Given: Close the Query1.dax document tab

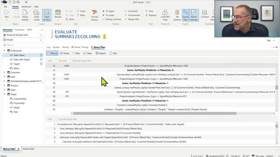Looking at the screenshot, I should [x=18, y=149].
